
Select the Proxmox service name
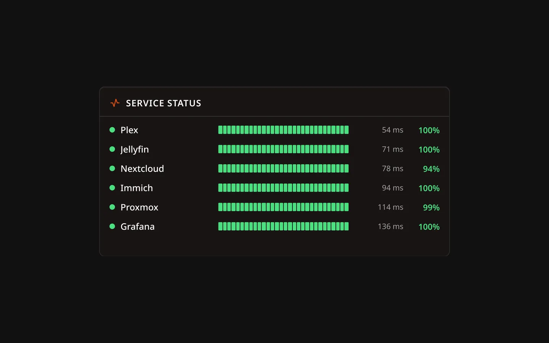click(x=139, y=207)
